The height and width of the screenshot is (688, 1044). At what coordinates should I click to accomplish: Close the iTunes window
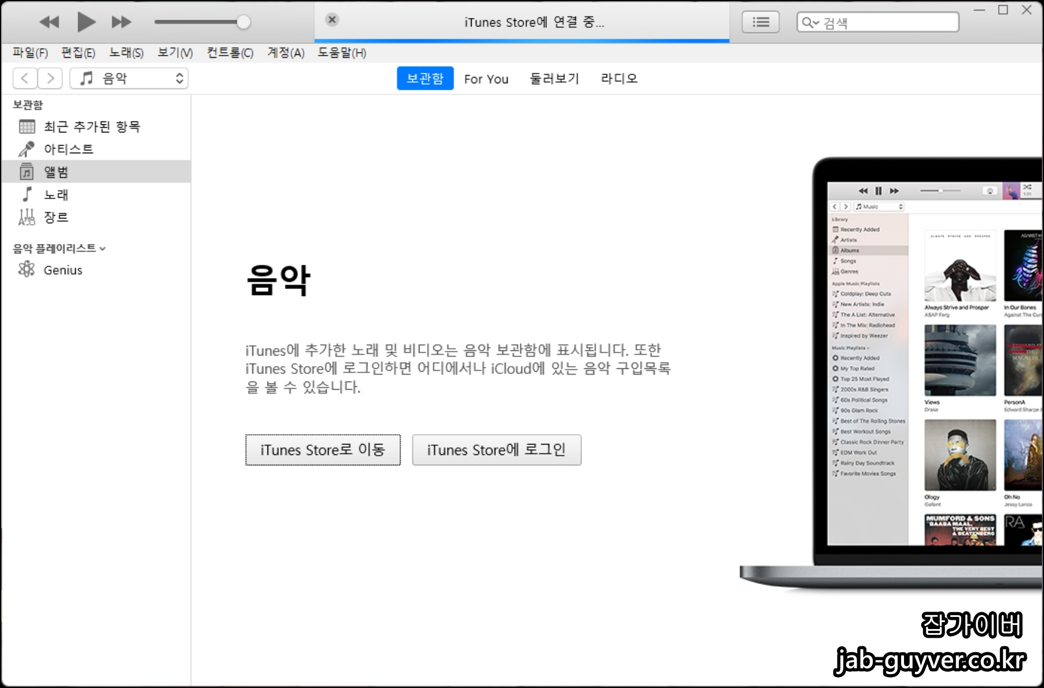(1027, 10)
